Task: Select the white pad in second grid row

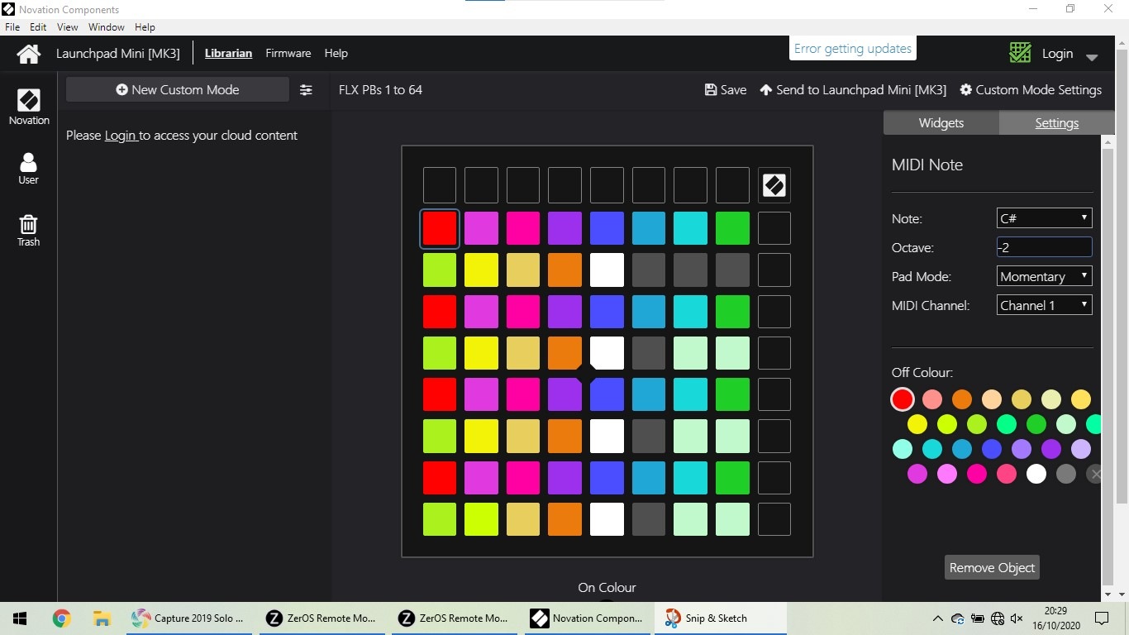Action: coord(607,270)
